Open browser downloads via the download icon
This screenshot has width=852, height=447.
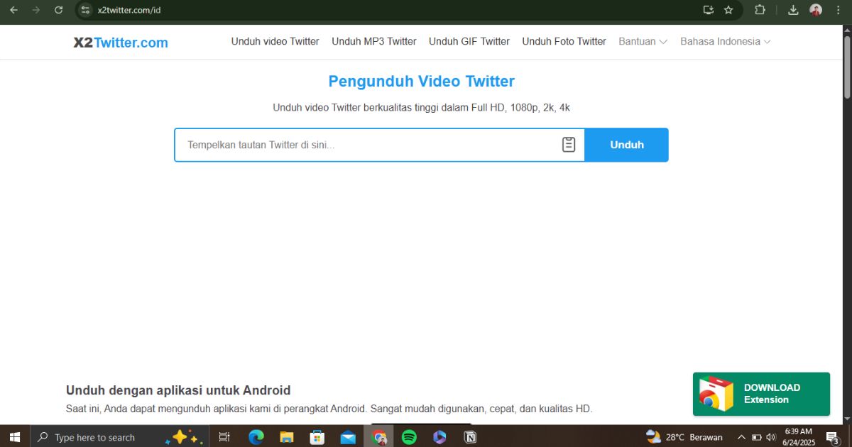(x=793, y=10)
